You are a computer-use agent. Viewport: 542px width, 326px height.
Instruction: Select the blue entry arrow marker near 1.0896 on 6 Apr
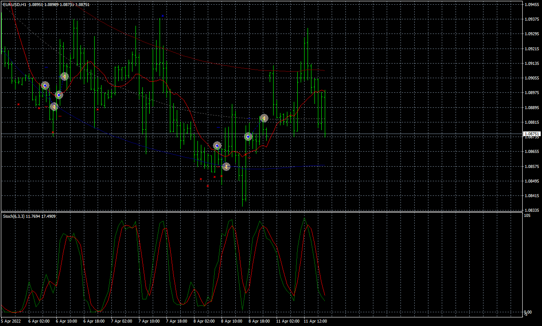point(59,95)
